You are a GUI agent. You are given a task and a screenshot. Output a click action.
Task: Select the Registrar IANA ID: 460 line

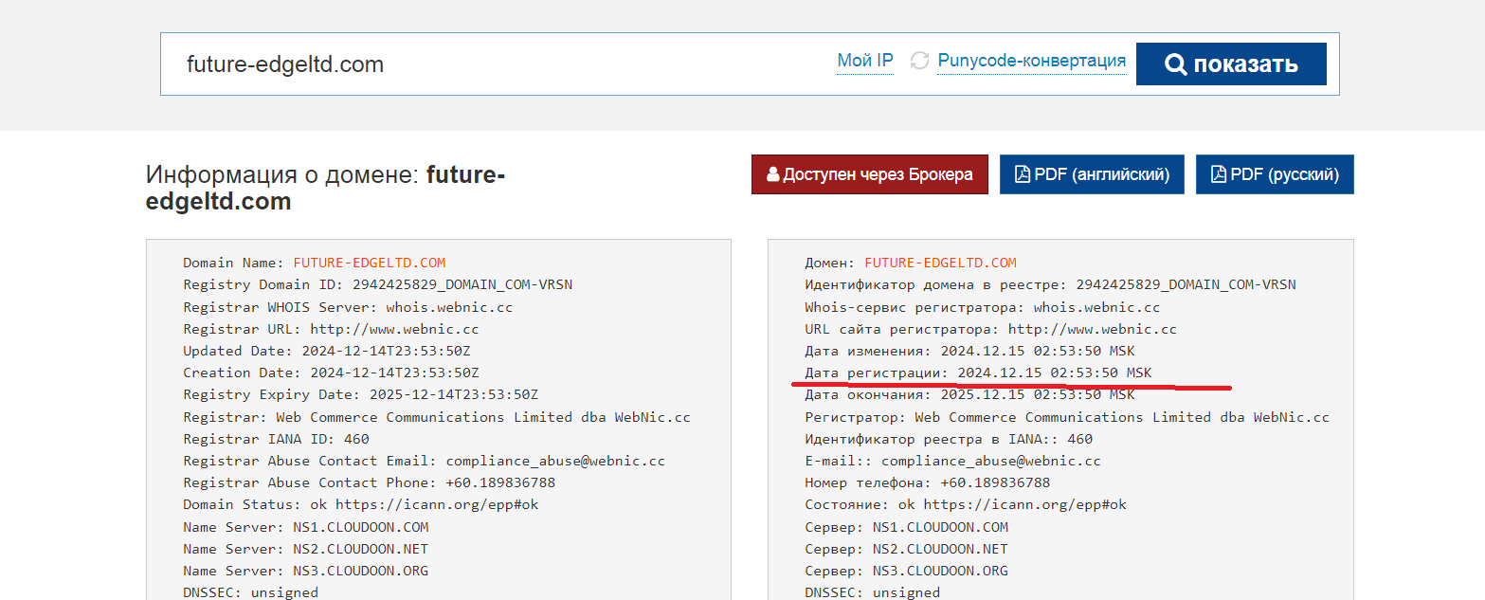coord(276,439)
